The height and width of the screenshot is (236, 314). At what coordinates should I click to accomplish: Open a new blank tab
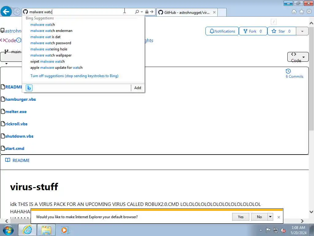(x=222, y=12)
